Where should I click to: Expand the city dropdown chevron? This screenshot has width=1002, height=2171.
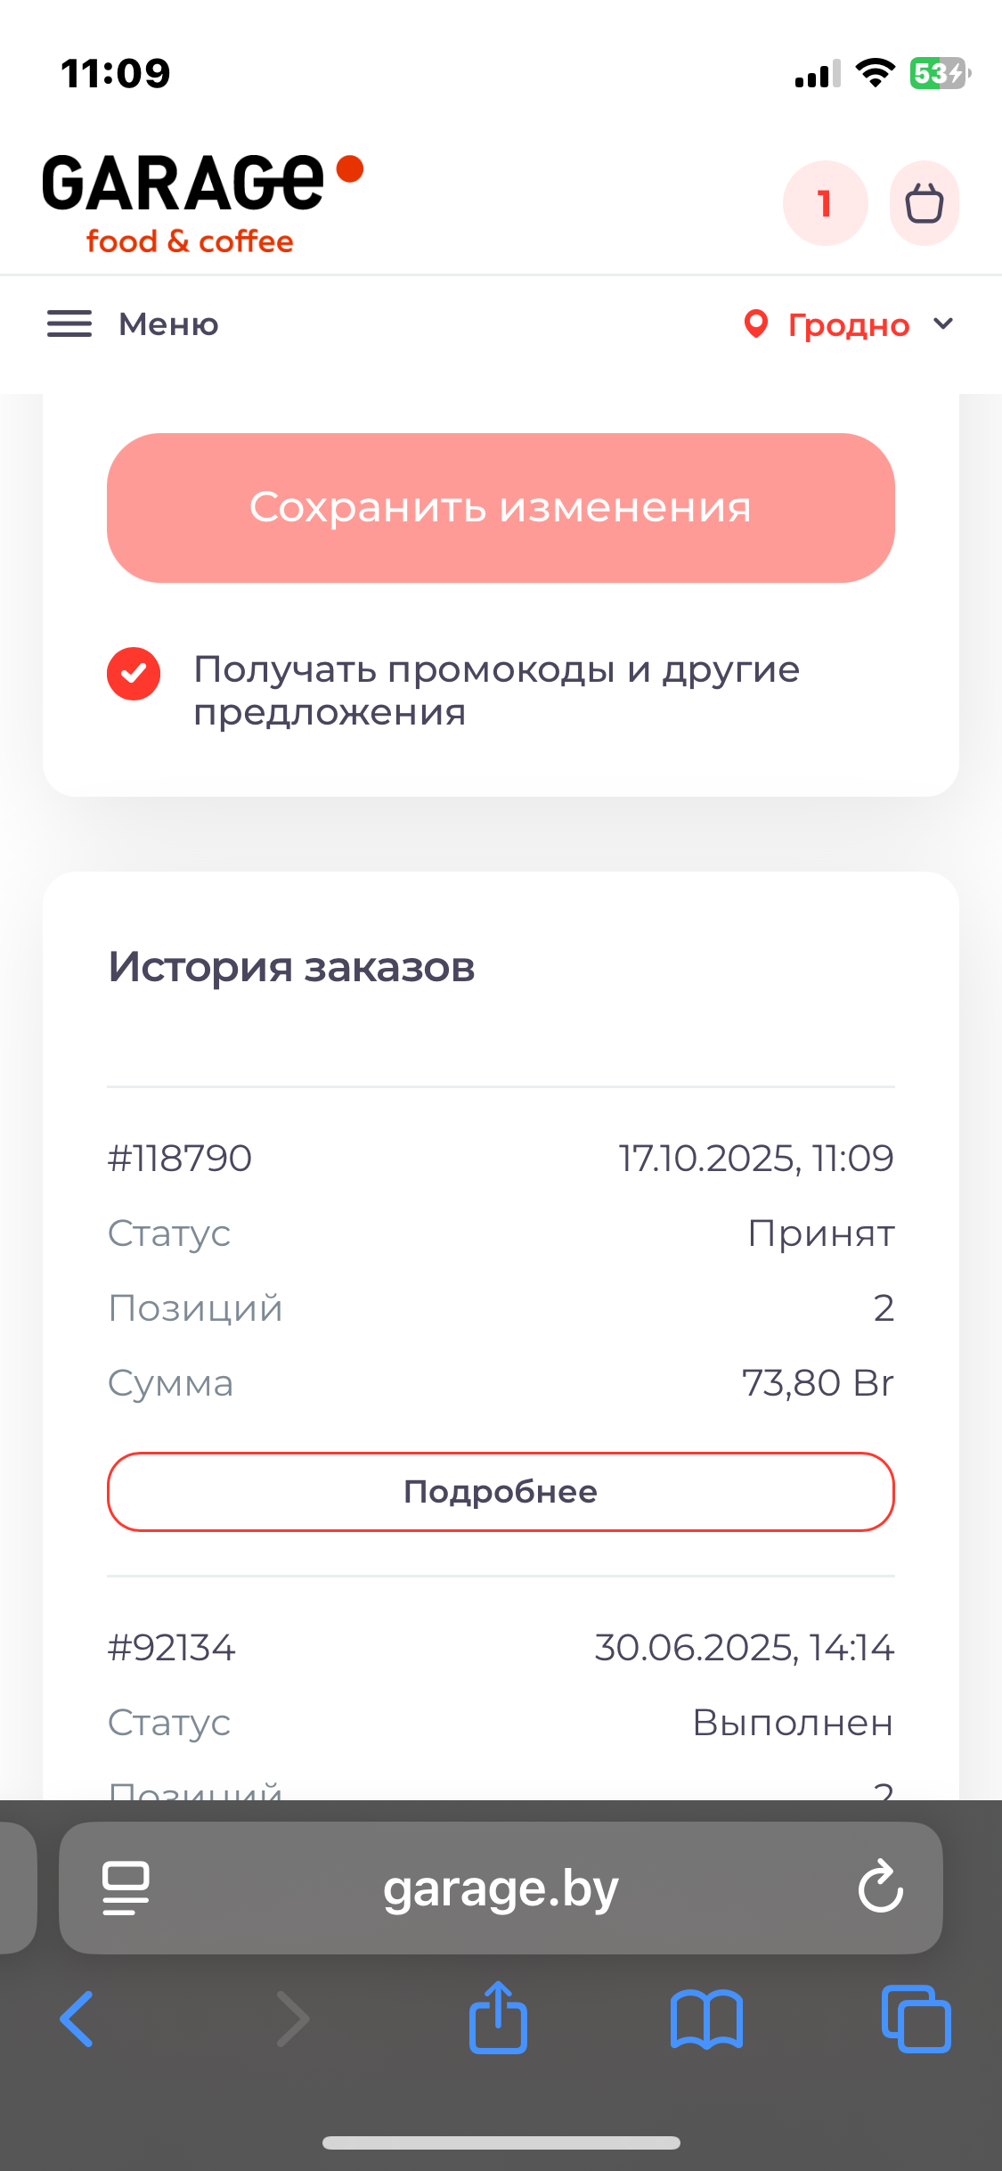[943, 324]
